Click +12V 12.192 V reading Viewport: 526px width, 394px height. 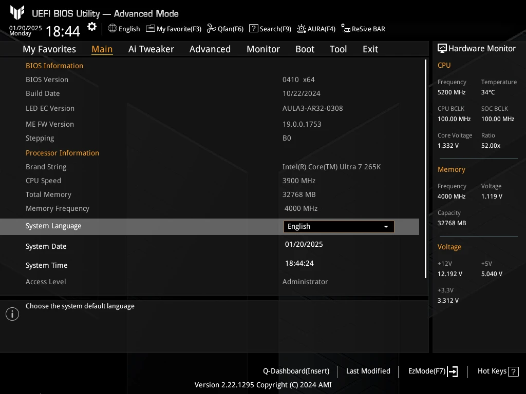pos(450,274)
